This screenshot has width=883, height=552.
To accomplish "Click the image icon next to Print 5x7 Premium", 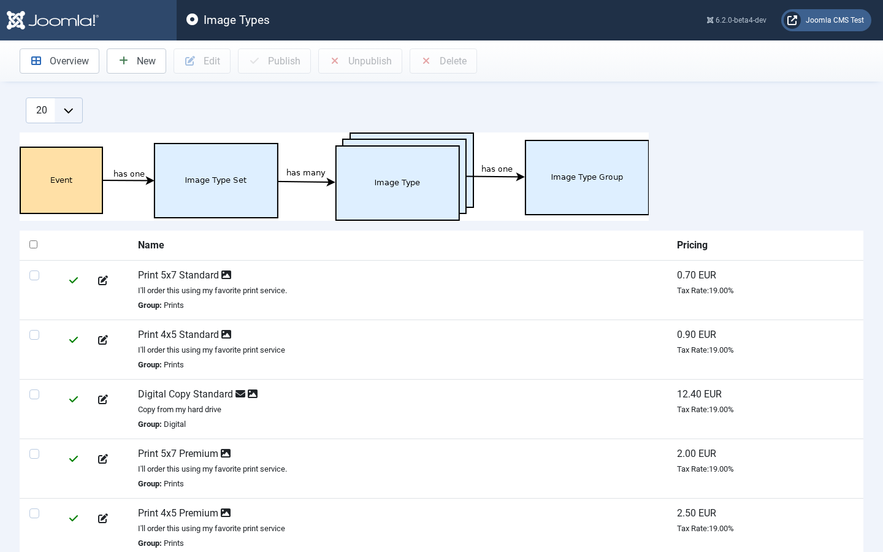I will pos(226,453).
